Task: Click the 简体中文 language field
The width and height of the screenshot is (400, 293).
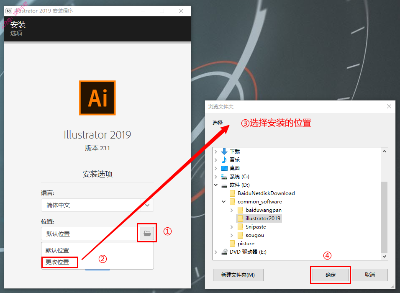Action: coord(91,205)
